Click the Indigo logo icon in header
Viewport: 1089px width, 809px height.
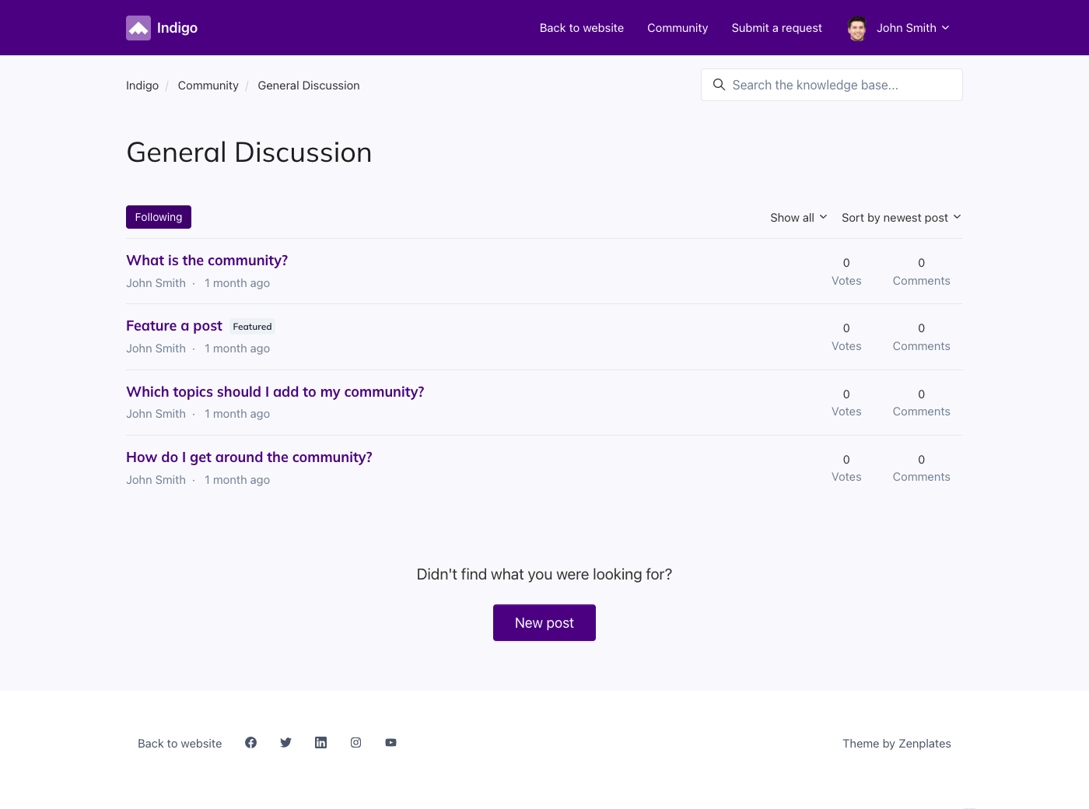(x=138, y=28)
